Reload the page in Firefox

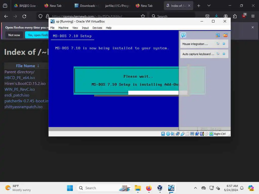click(x=24, y=16)
